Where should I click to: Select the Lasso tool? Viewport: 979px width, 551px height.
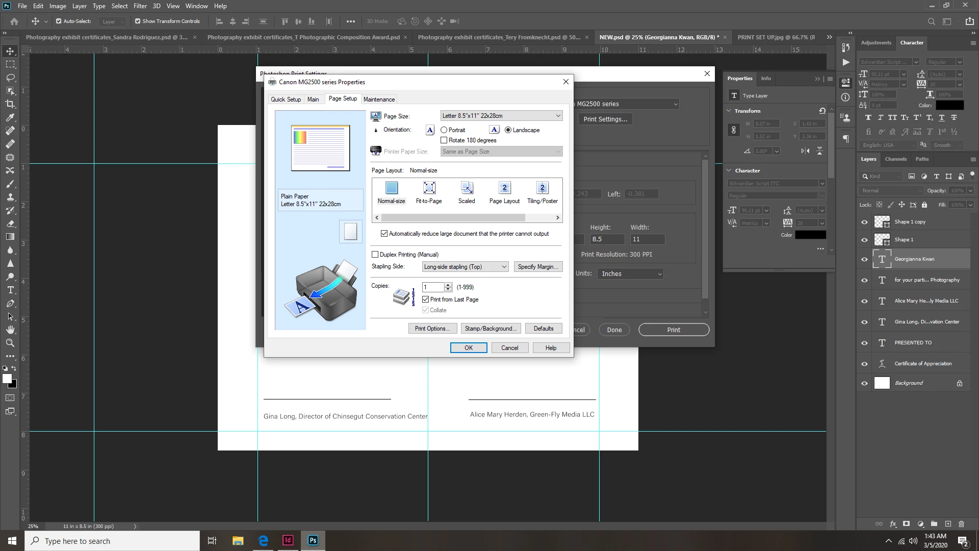click(10, 78)
